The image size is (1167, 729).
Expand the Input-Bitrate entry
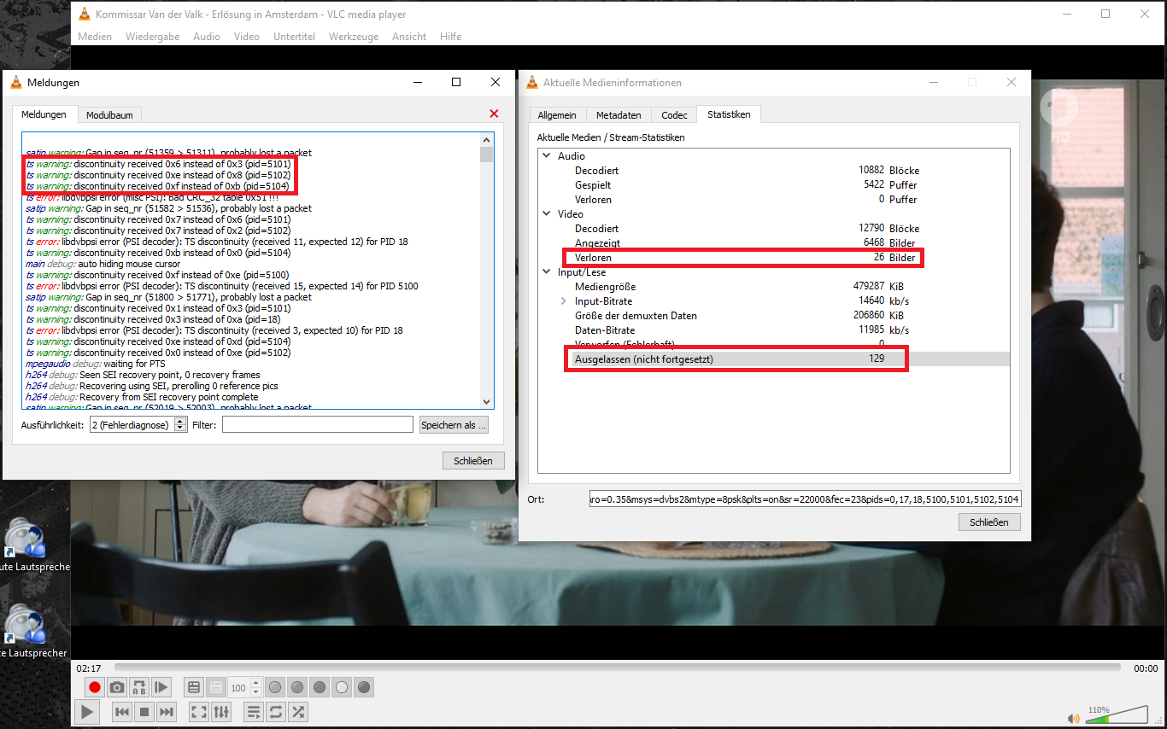click(563, 301)
